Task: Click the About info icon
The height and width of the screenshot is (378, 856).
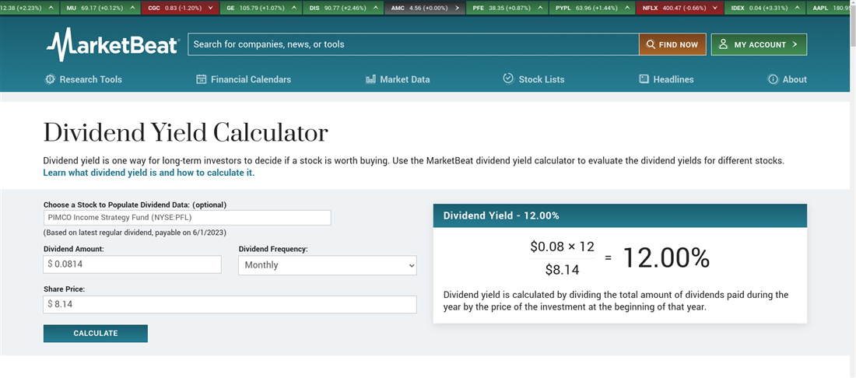Action: pyautogui.click(x=773, y=79)
